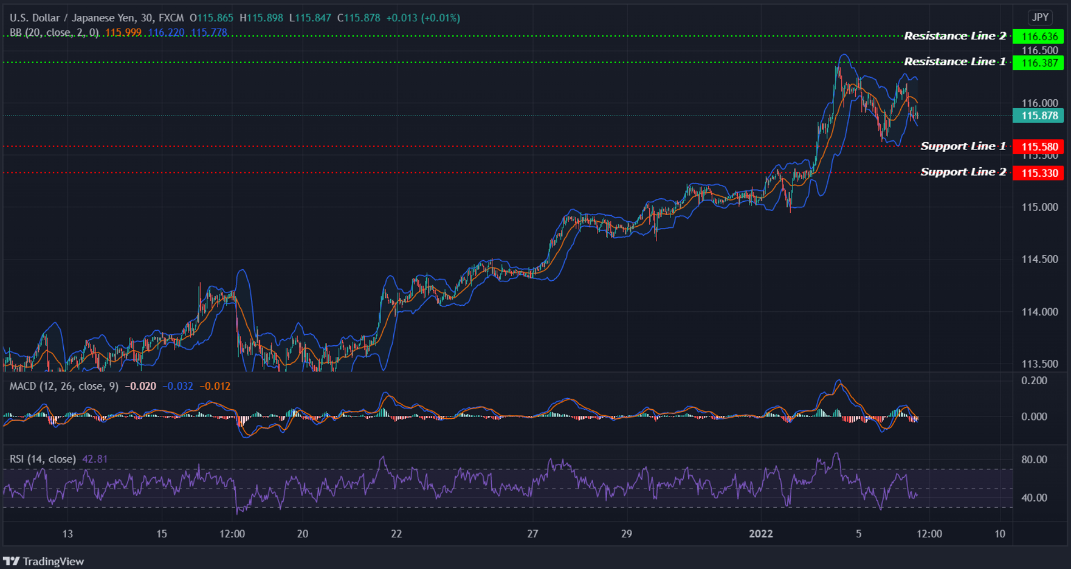This screenshot has height=569, width=1071.
Task: Click the current price label 115.878
Action: click(1038, 116)
